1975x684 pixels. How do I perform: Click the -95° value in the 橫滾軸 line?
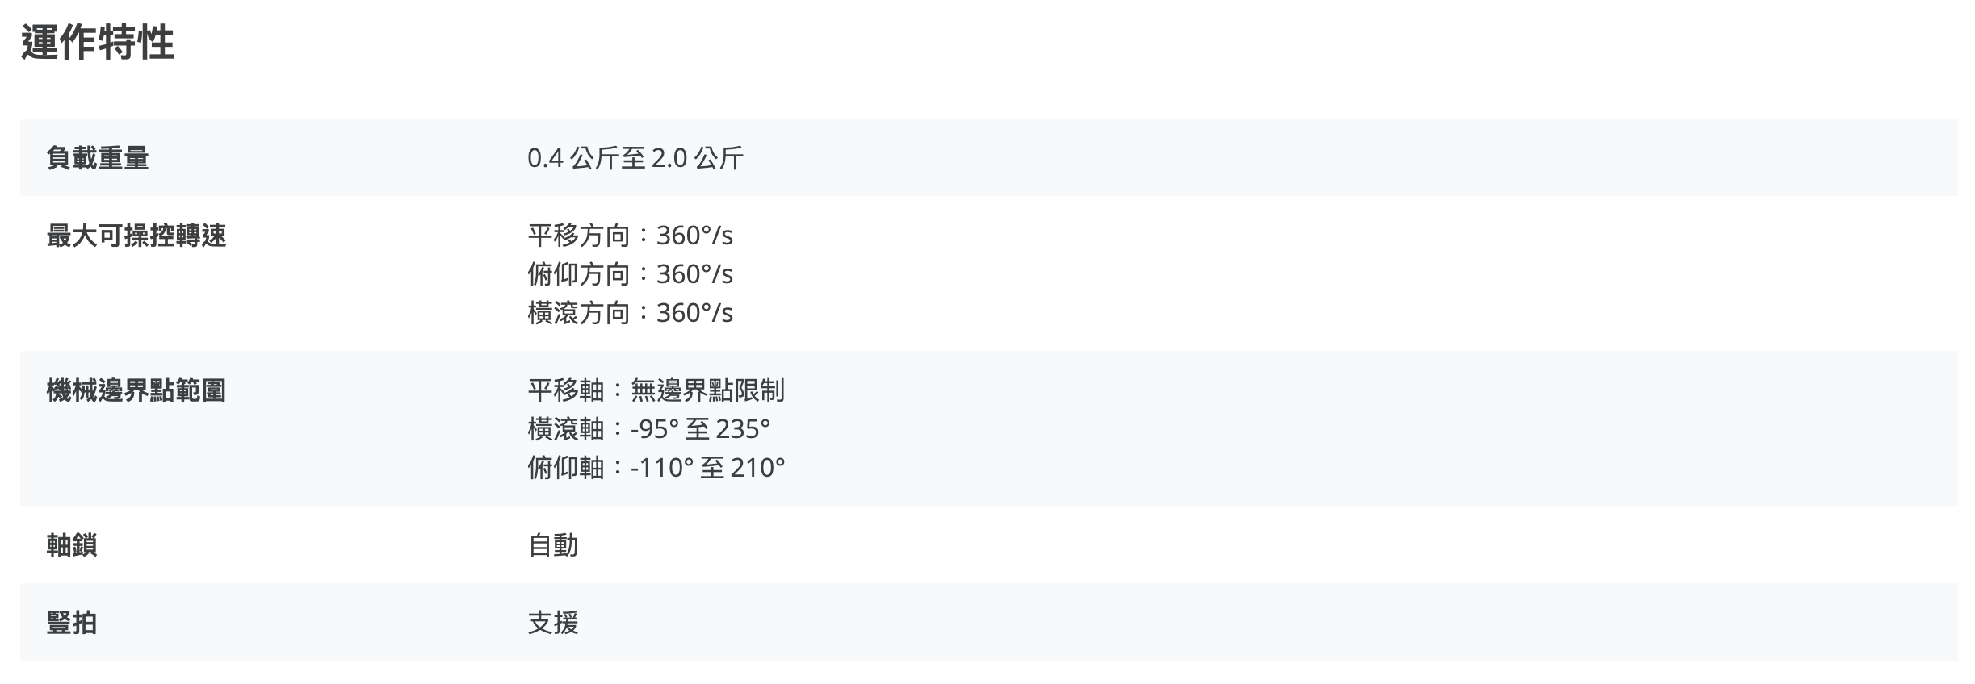tap(655, 429)
